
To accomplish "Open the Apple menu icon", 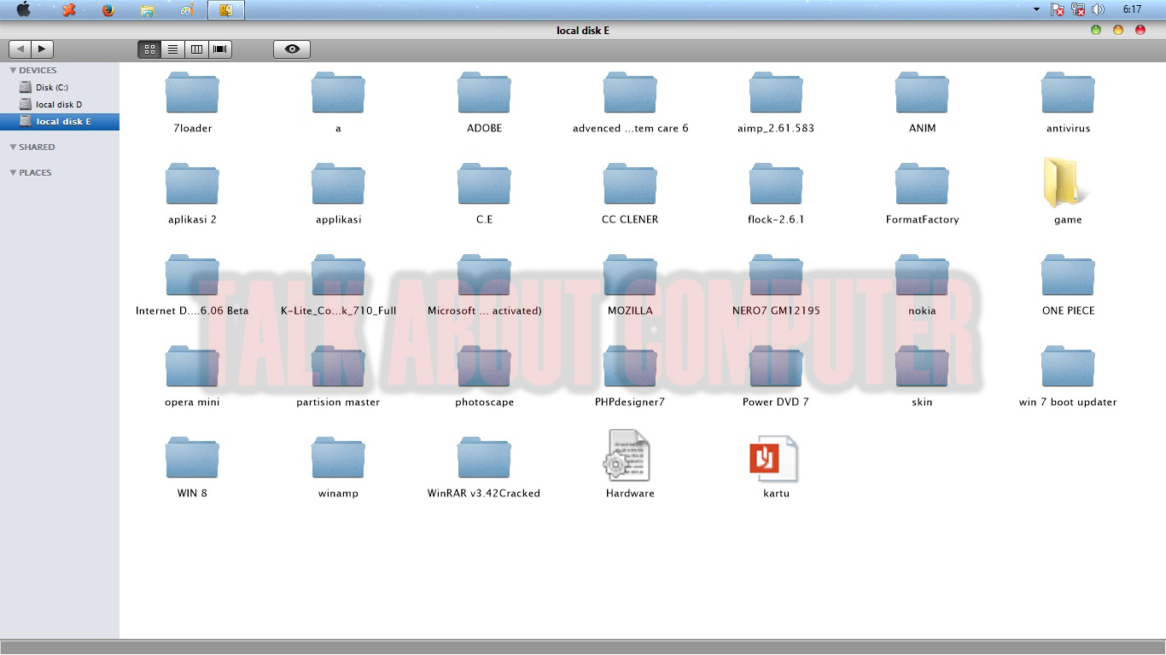I will click(x=24, y=9).
